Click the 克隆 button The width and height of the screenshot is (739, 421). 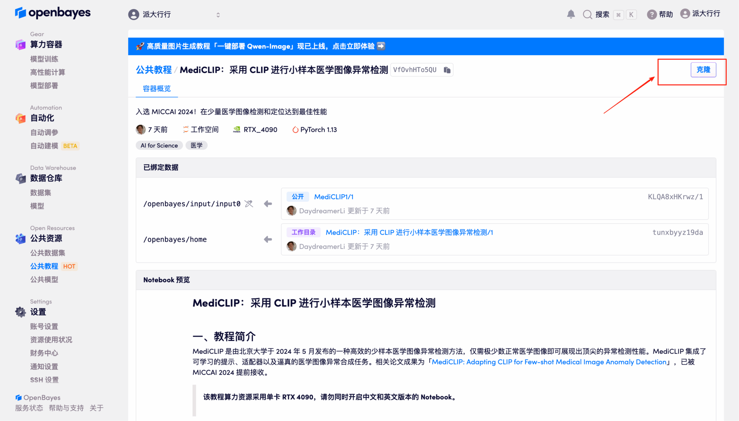click(x=703, y=70)
